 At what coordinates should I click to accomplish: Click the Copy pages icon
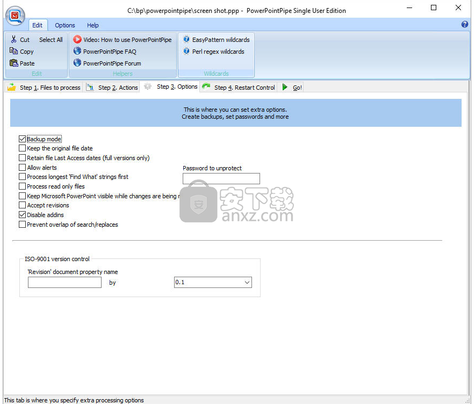[13, 51]
